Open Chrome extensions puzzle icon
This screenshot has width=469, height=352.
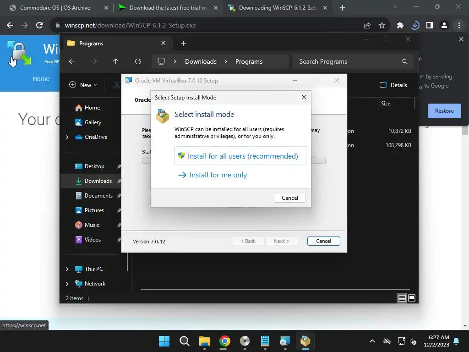(400, 26)
